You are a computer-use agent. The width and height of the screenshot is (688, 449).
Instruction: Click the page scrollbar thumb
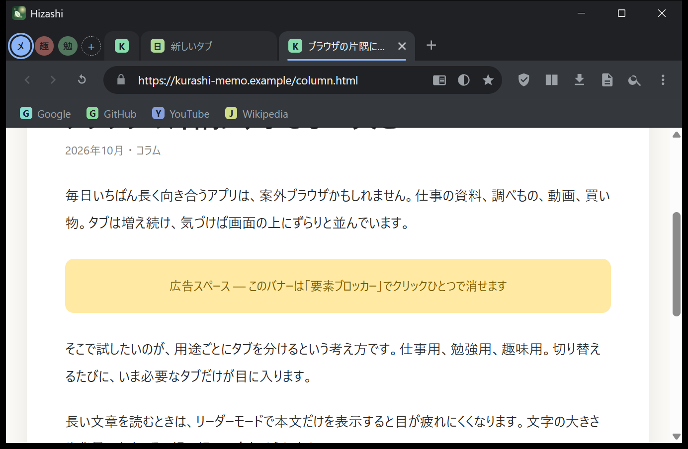coord(676,264)
